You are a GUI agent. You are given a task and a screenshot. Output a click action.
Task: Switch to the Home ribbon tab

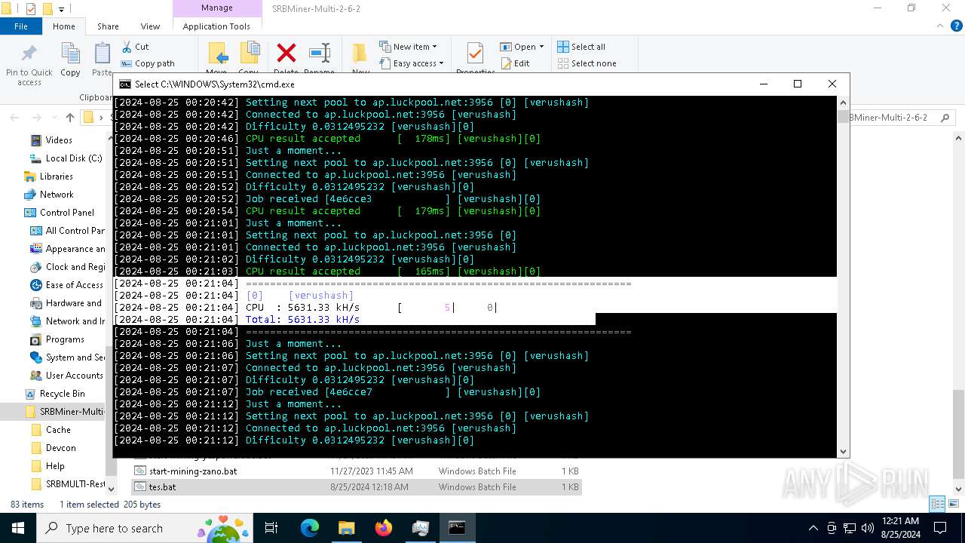point(64,26)
